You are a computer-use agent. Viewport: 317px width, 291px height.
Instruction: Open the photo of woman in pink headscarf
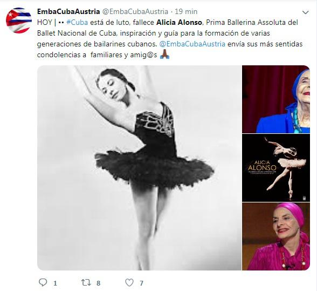coord(276,236)
